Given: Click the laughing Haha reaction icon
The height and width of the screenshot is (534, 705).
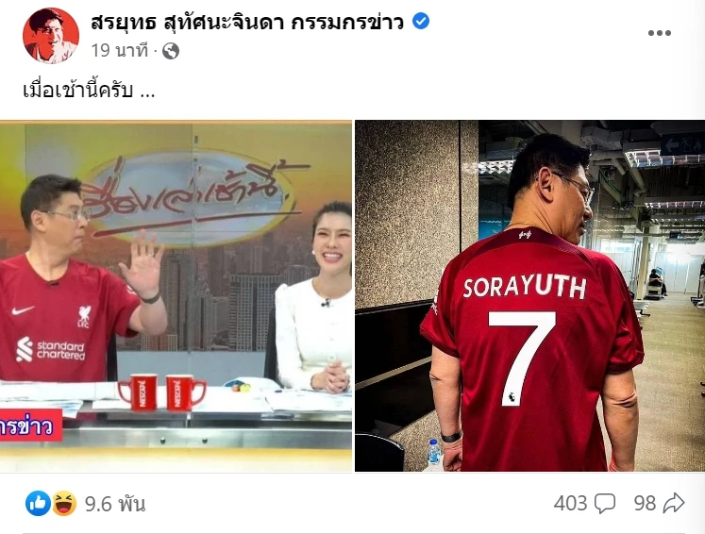Looking at the screenshot, I should click(64, 504).
